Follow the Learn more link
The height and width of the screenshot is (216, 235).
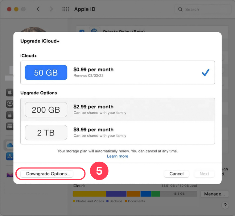pos(117,156)
